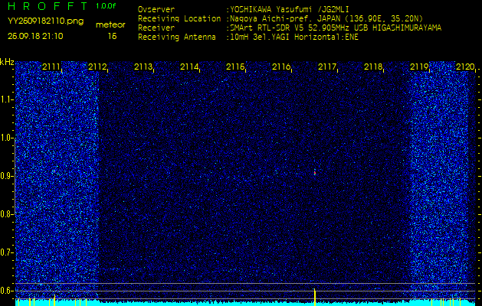Image resolution: width=482 pixels, height=306 pixels.
Task: Click the Ovserver field label
Action: click(156, 10)
